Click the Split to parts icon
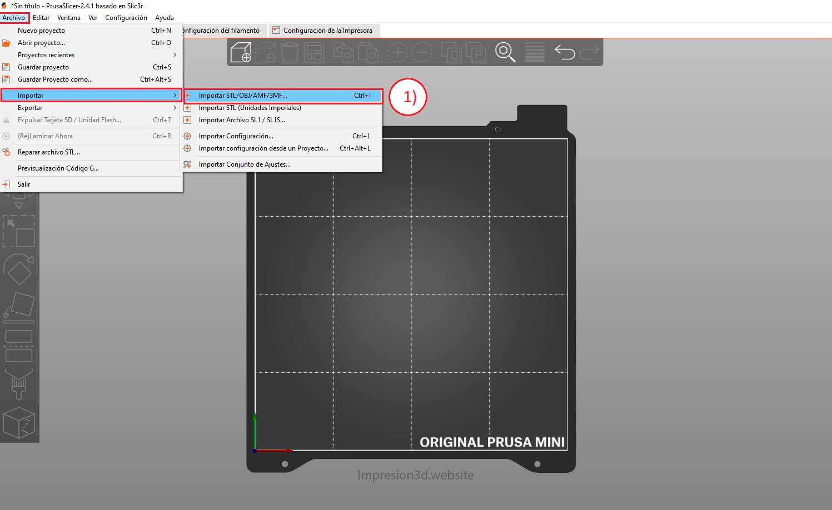The width and height of the screenshot is (832, 510). [x=476, y=52]
